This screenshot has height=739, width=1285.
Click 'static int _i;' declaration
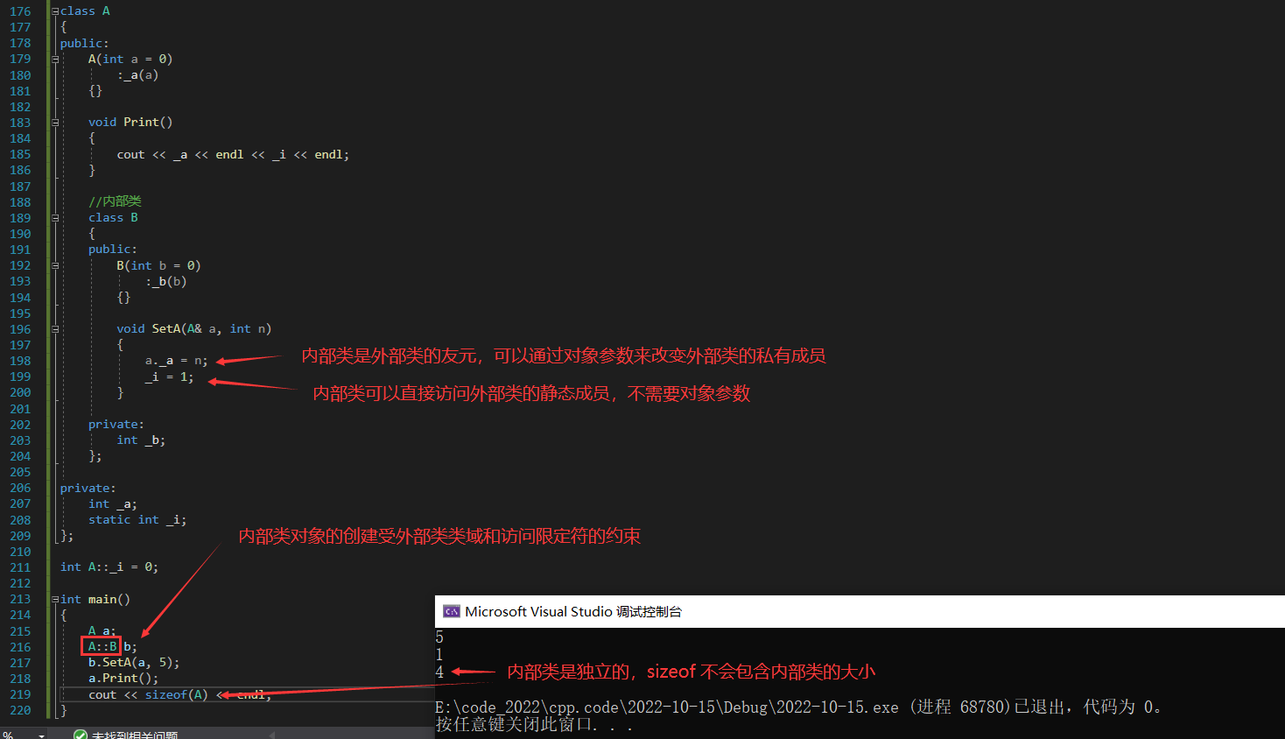tap(137, 520)
